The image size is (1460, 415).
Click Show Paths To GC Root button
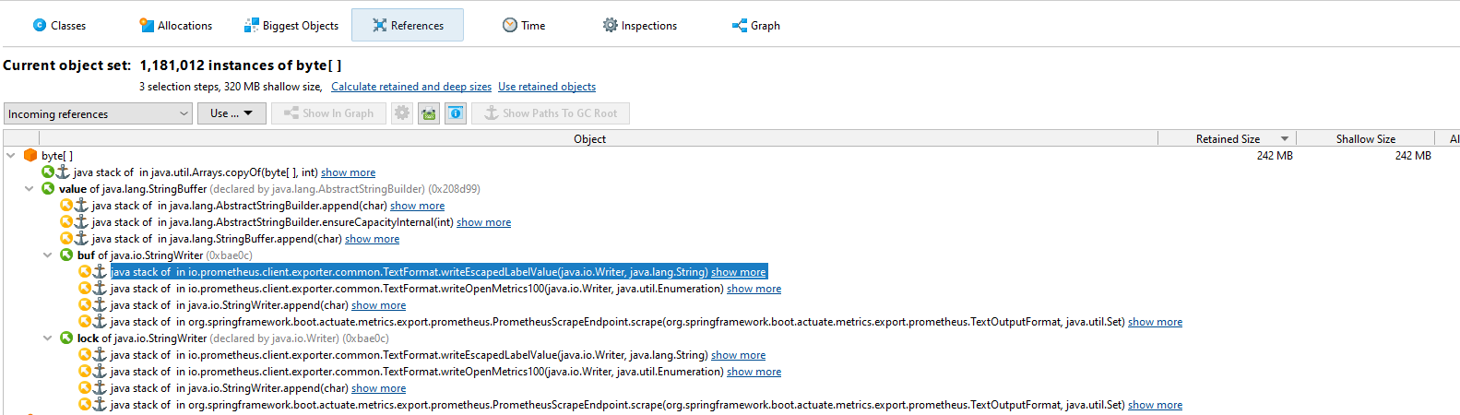click(551, 113)
